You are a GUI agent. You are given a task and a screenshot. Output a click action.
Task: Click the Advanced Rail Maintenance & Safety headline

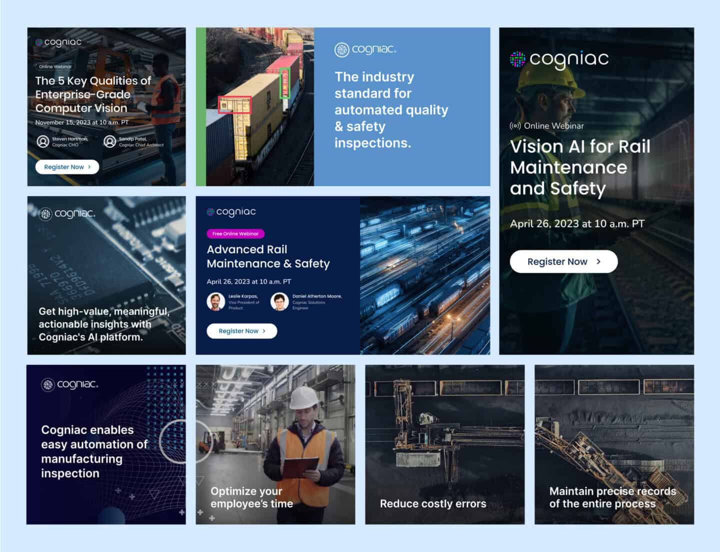tap(268, 256)
